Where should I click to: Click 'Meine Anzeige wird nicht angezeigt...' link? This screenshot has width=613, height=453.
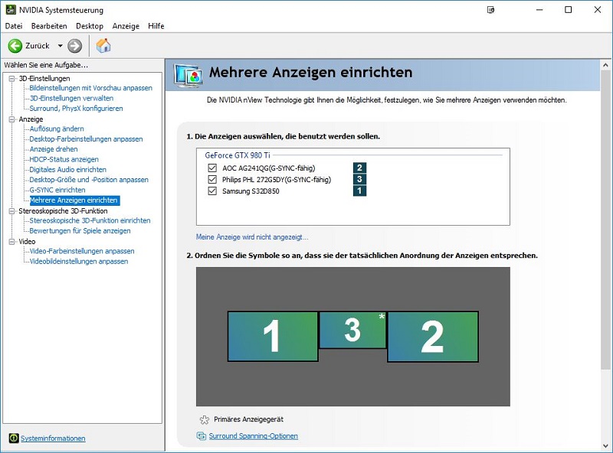[252, 237]
